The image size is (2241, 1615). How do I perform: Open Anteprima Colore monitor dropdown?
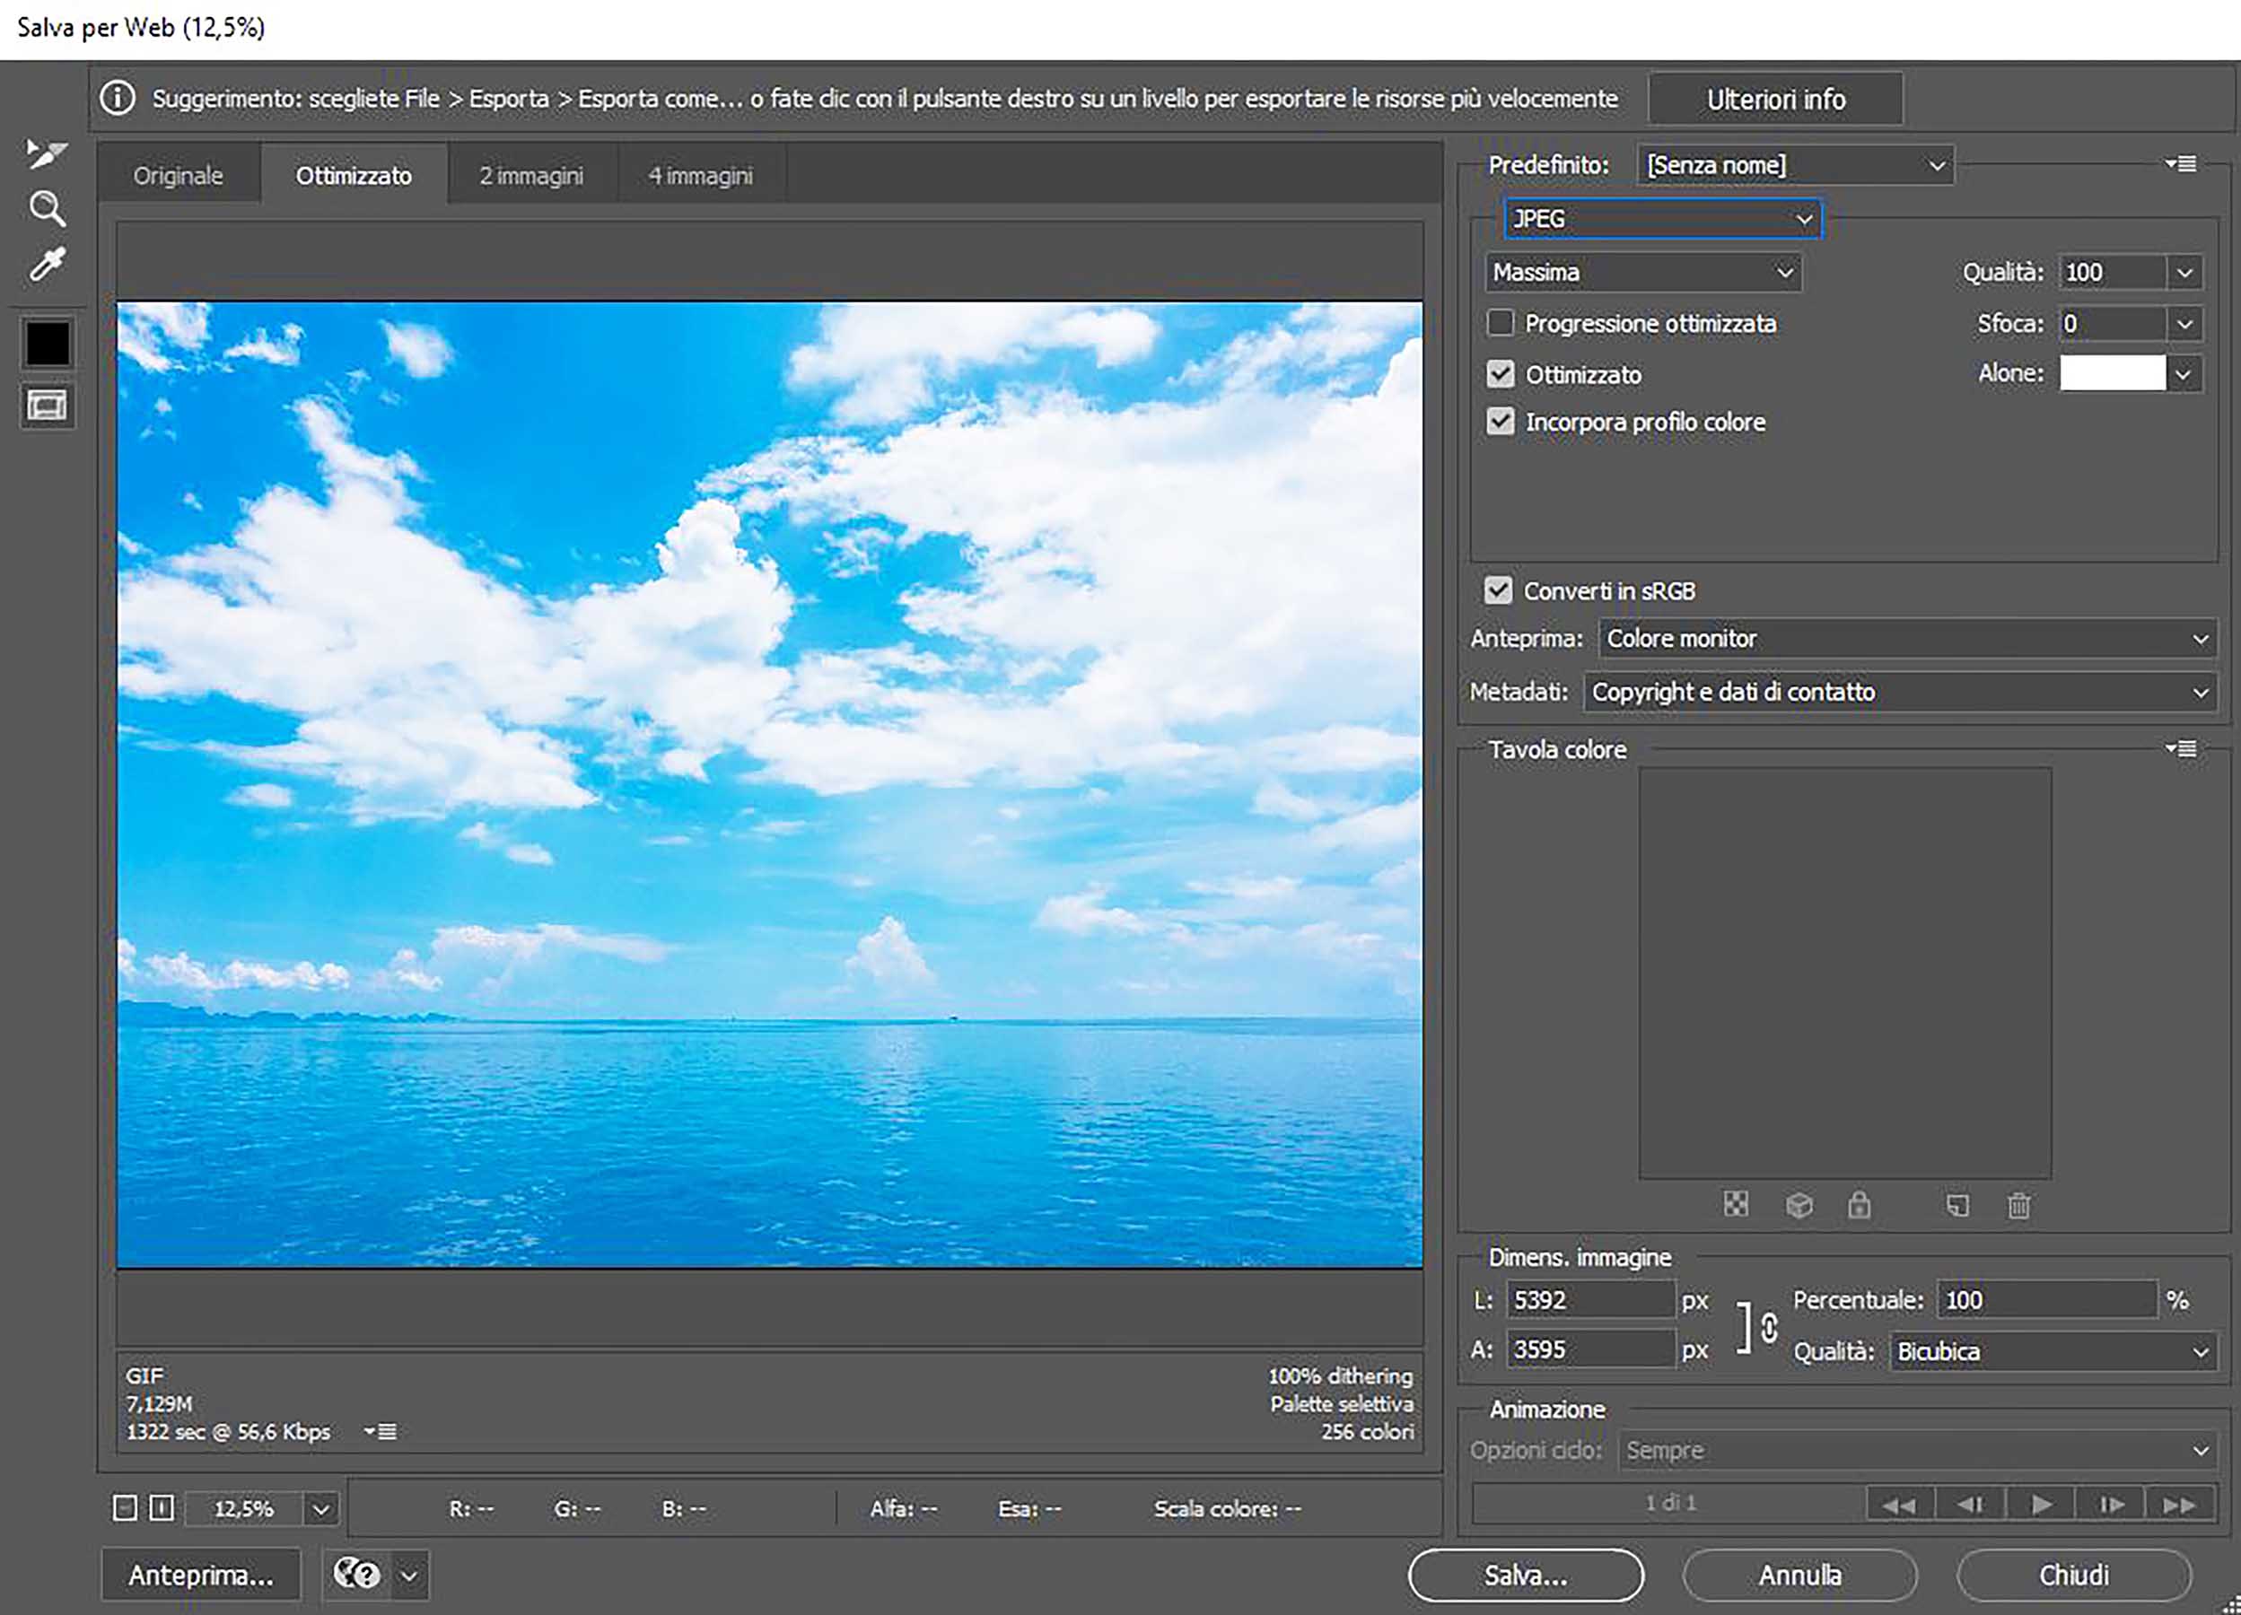[x=1907, y=638]
